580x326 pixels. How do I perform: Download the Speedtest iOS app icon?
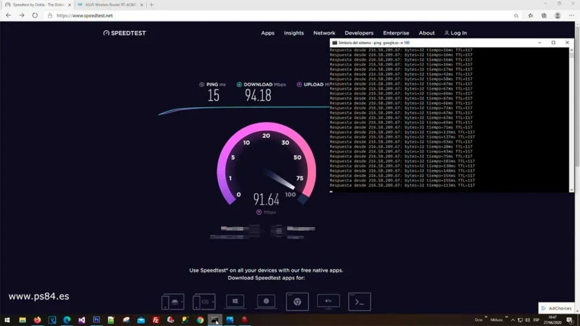(204, 302)
